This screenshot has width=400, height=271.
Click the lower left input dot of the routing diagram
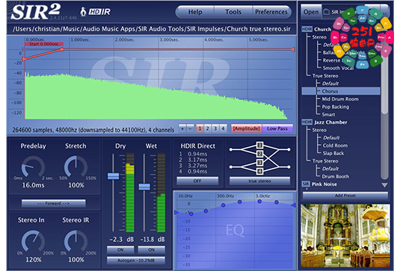tap(231, 166)
